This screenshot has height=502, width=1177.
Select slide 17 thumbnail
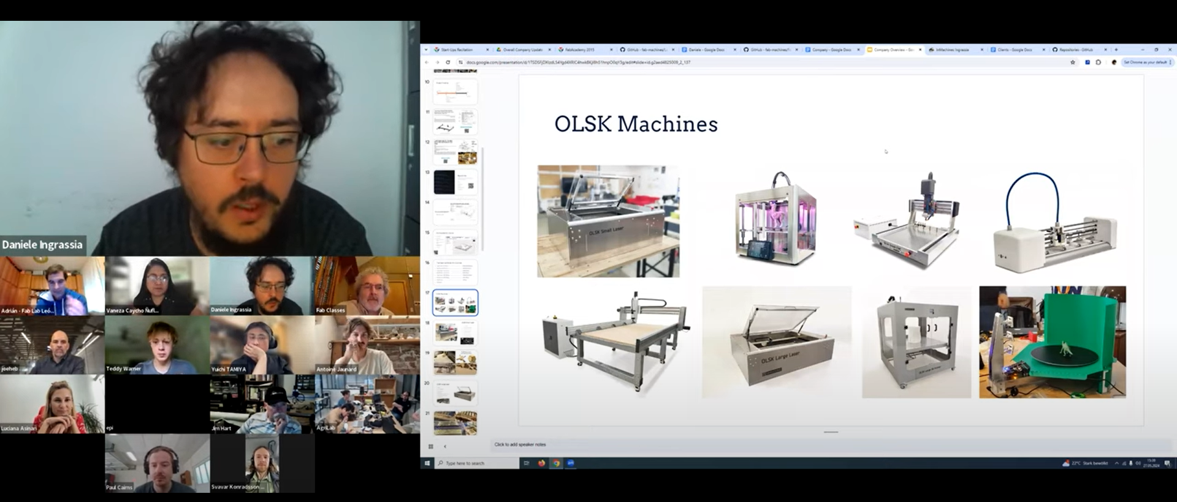455,302
